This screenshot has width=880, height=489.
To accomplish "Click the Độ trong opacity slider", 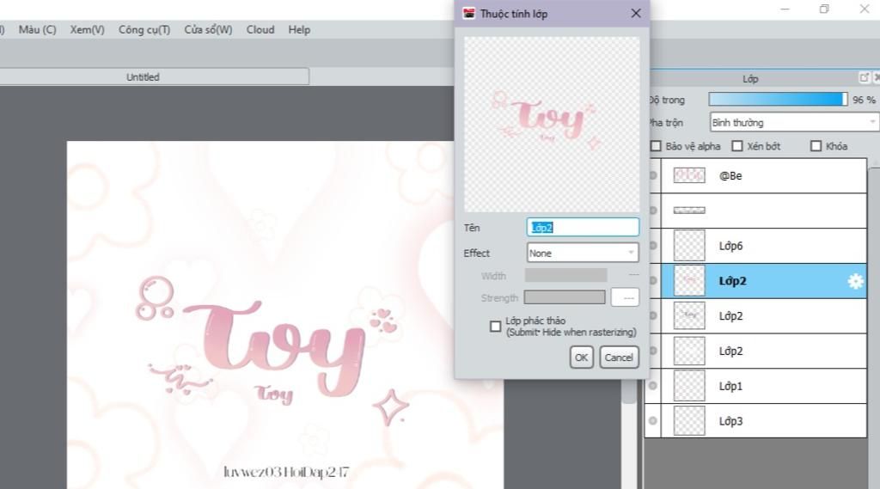I will point(777,100).
